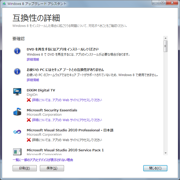Click the DVD を再生するには heading

point(62,49)
